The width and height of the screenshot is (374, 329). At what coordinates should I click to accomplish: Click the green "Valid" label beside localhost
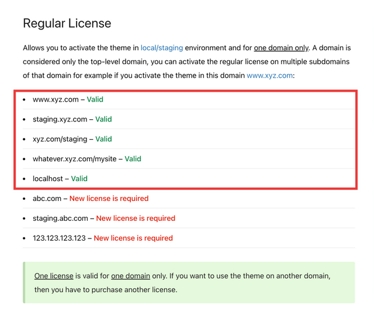click(79, 179)
